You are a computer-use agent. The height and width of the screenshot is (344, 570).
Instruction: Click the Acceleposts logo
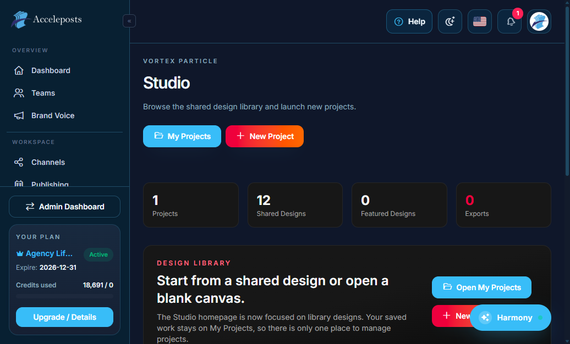pos(47,20)
